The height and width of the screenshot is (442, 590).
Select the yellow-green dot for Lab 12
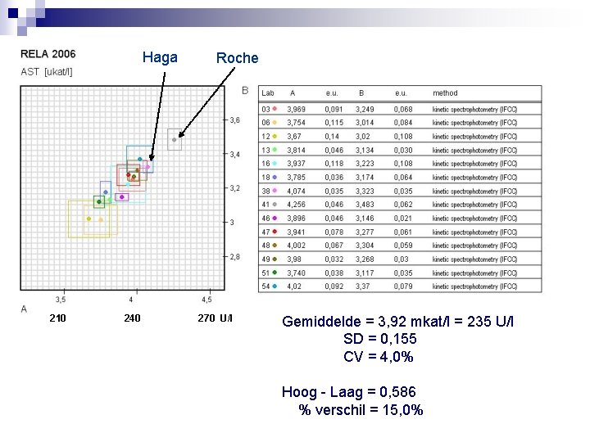tap(275, 136)
